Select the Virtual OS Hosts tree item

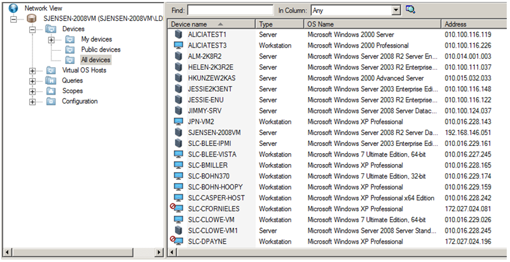click(84, 70)
